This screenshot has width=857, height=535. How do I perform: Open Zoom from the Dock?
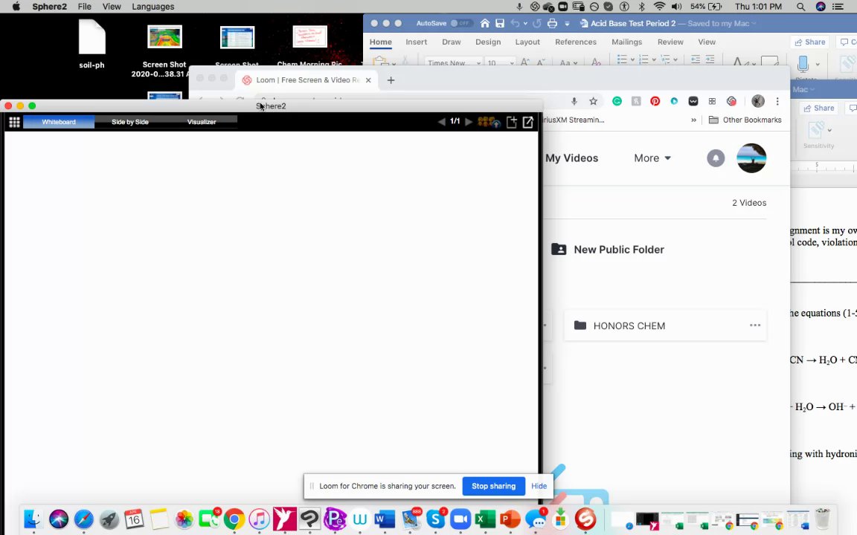click(460, 519)
